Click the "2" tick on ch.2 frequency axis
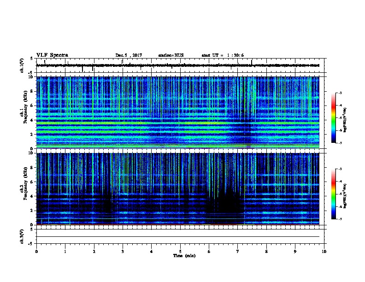This screenshot has width=365, height=282. click(x=32, y=211)
